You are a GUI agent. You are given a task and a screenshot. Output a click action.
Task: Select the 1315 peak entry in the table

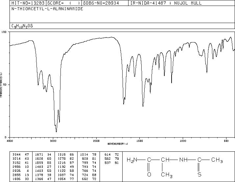pyautogui.click(x=62, y=154)
